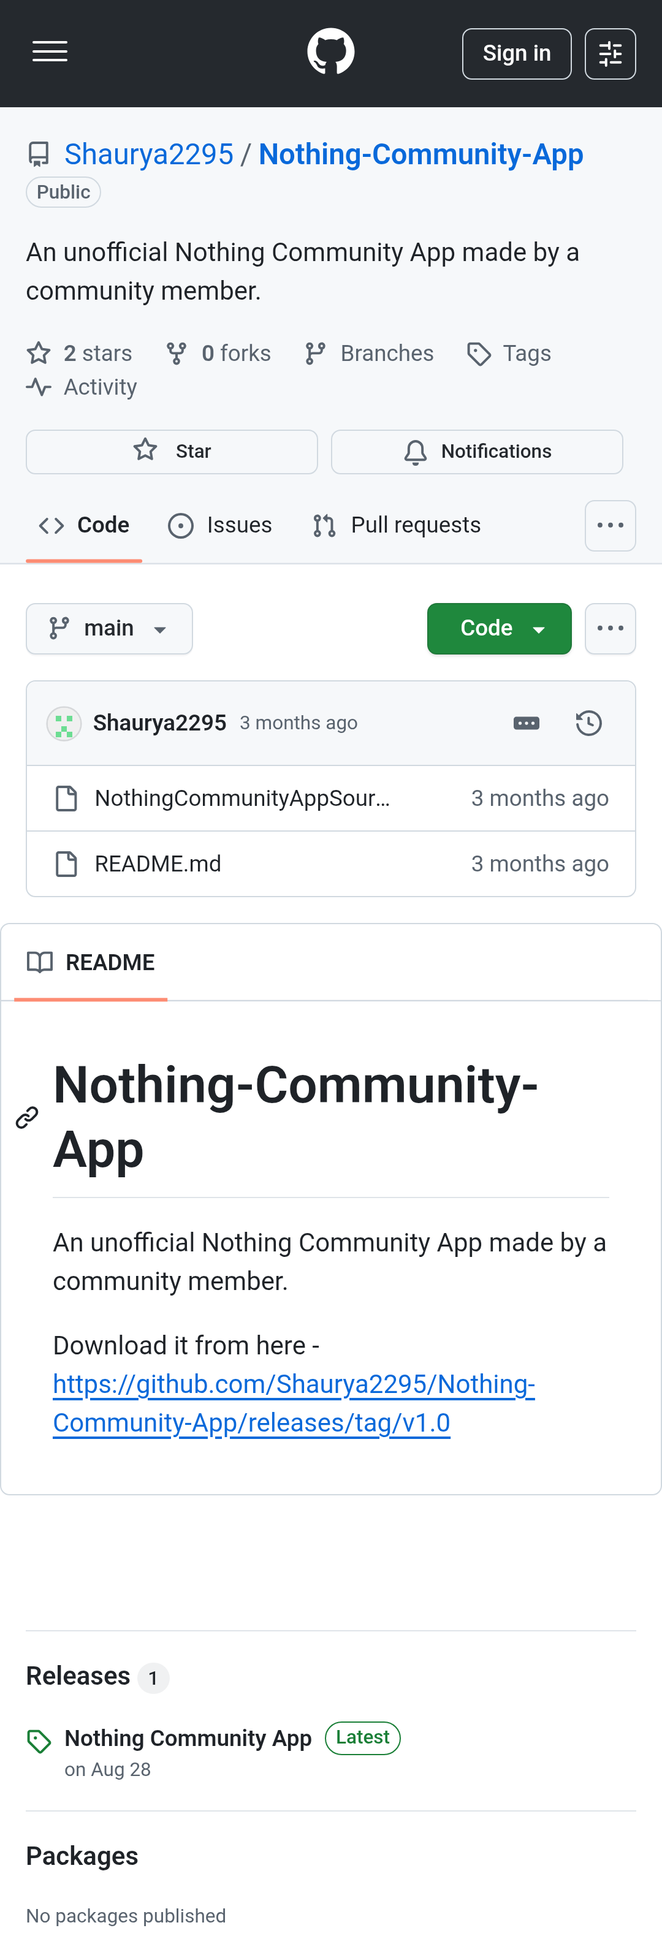Click the release tag icon
Image resolution: width=662 pixels, height=1947 pixels.
pyautogui.click(x=39, y=1742)
